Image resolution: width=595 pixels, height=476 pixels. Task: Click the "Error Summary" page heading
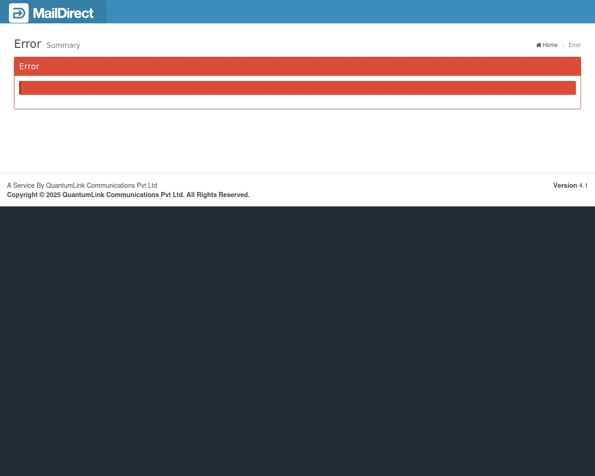pyautogui.click(x=47, y=44)
